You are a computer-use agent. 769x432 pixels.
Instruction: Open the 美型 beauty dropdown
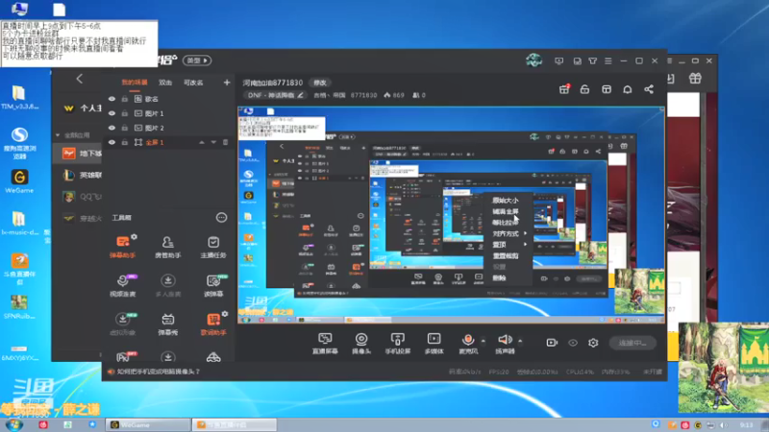click(197, 60)
